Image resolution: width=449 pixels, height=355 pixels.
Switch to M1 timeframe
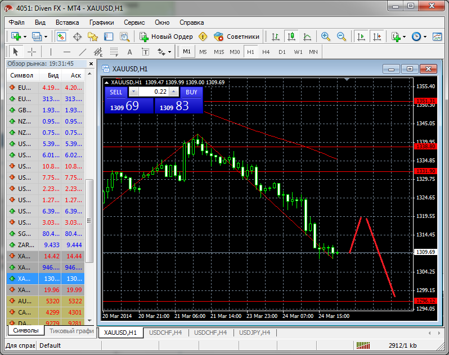187,52
